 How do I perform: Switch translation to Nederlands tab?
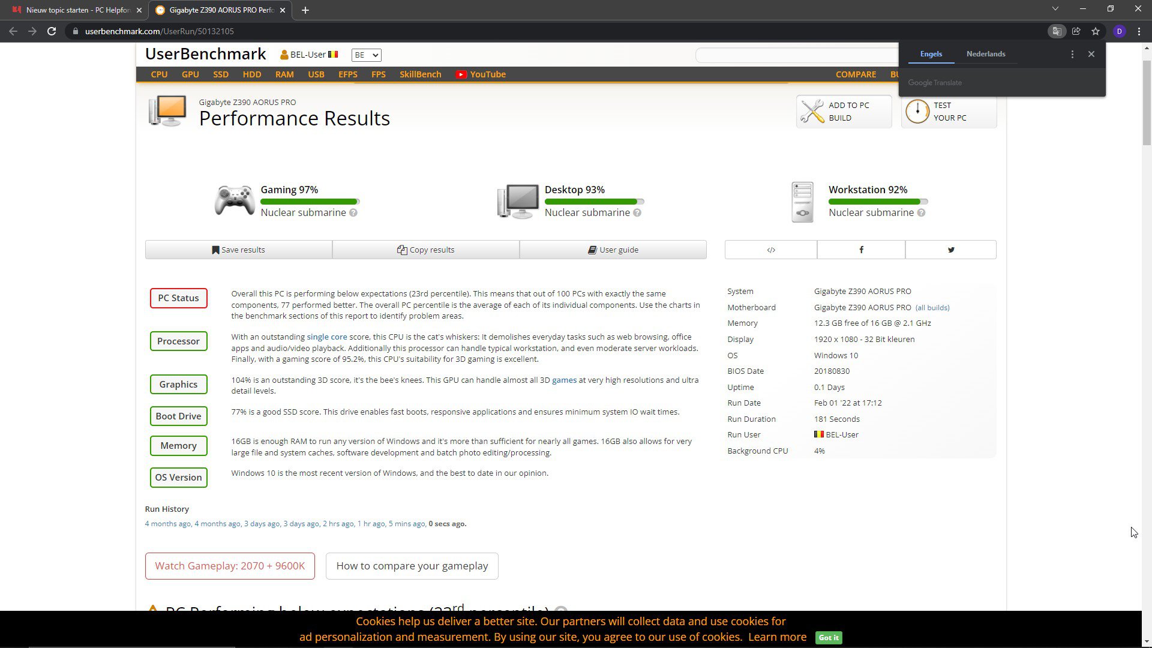[x=985, y=54]
